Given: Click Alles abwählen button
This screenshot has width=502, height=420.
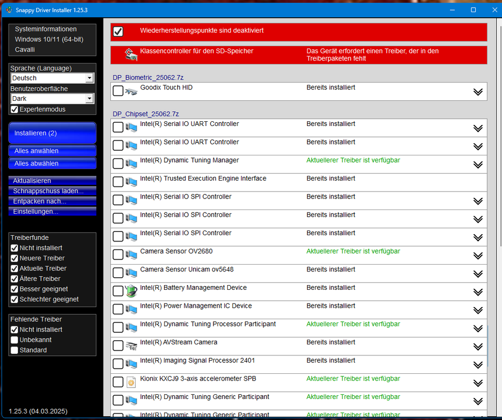Looking at the screenshot, I should click(52, 163).
